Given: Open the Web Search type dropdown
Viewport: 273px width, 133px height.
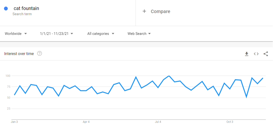Looking at the screenshot, I should [139, 33].
